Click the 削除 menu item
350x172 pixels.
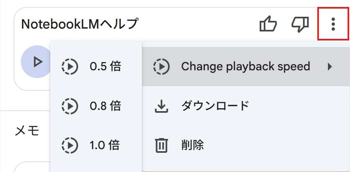(x=246, y=145)
